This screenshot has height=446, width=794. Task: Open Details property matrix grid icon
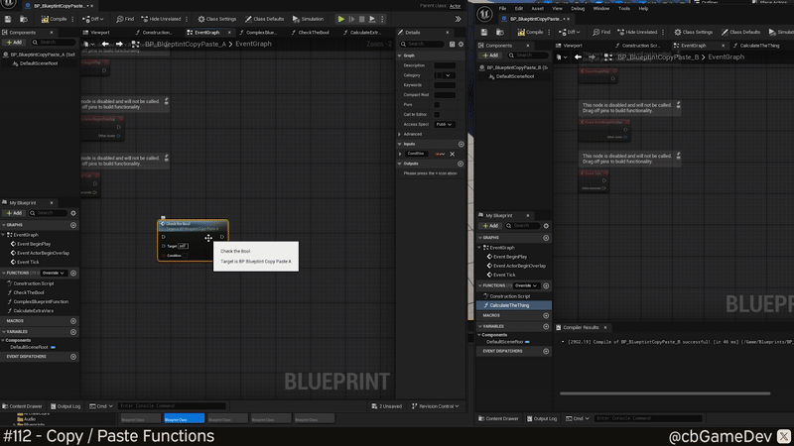[x=453, y=45]
